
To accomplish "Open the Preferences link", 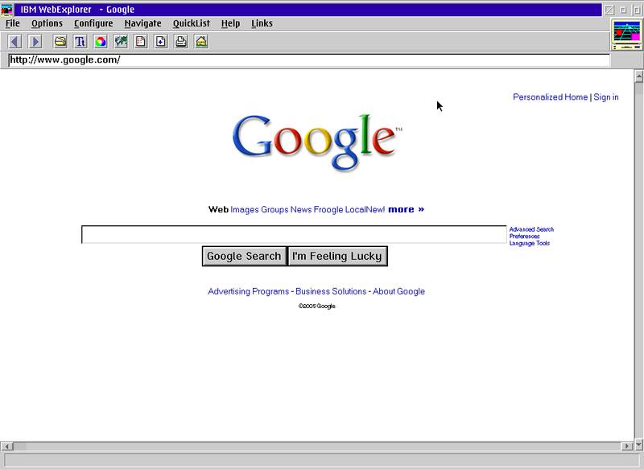I will click(x=524, y=237).
